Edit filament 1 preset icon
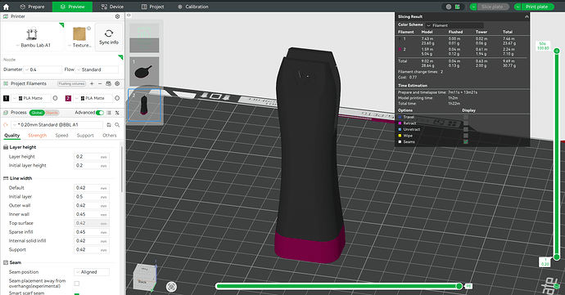This screenshot has width=565, height=295. (55, 98)
